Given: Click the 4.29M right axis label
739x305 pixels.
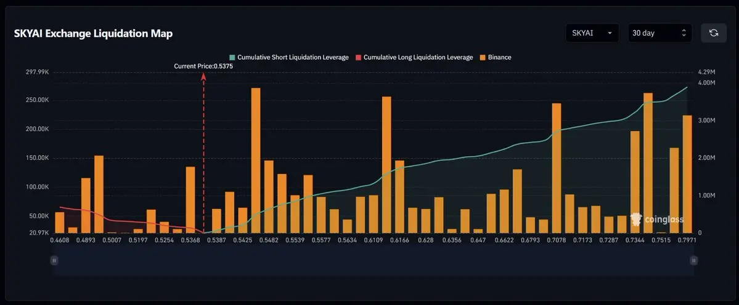Looking at the screenshot, I should (706, 72).
